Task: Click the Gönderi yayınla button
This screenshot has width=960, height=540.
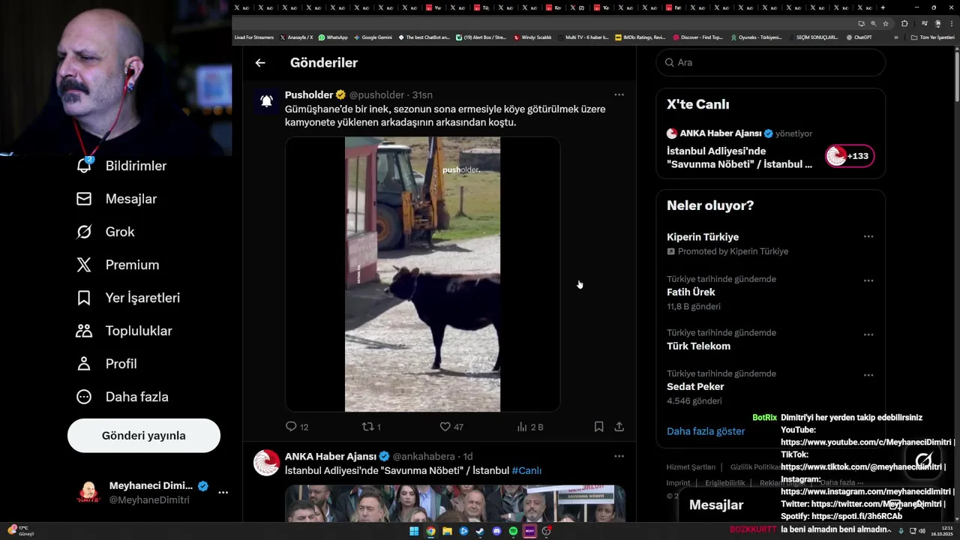Action: click(x=144, y=436)
